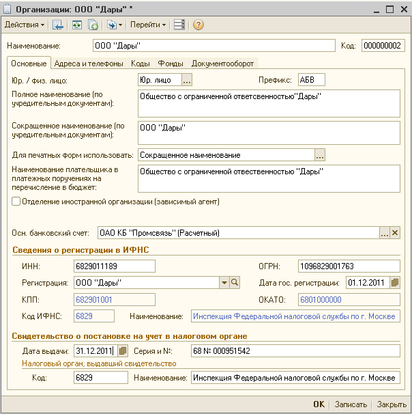Click the КПП value 682901001
The height and width of the screenshot is (414, 412).
point(115,300)
